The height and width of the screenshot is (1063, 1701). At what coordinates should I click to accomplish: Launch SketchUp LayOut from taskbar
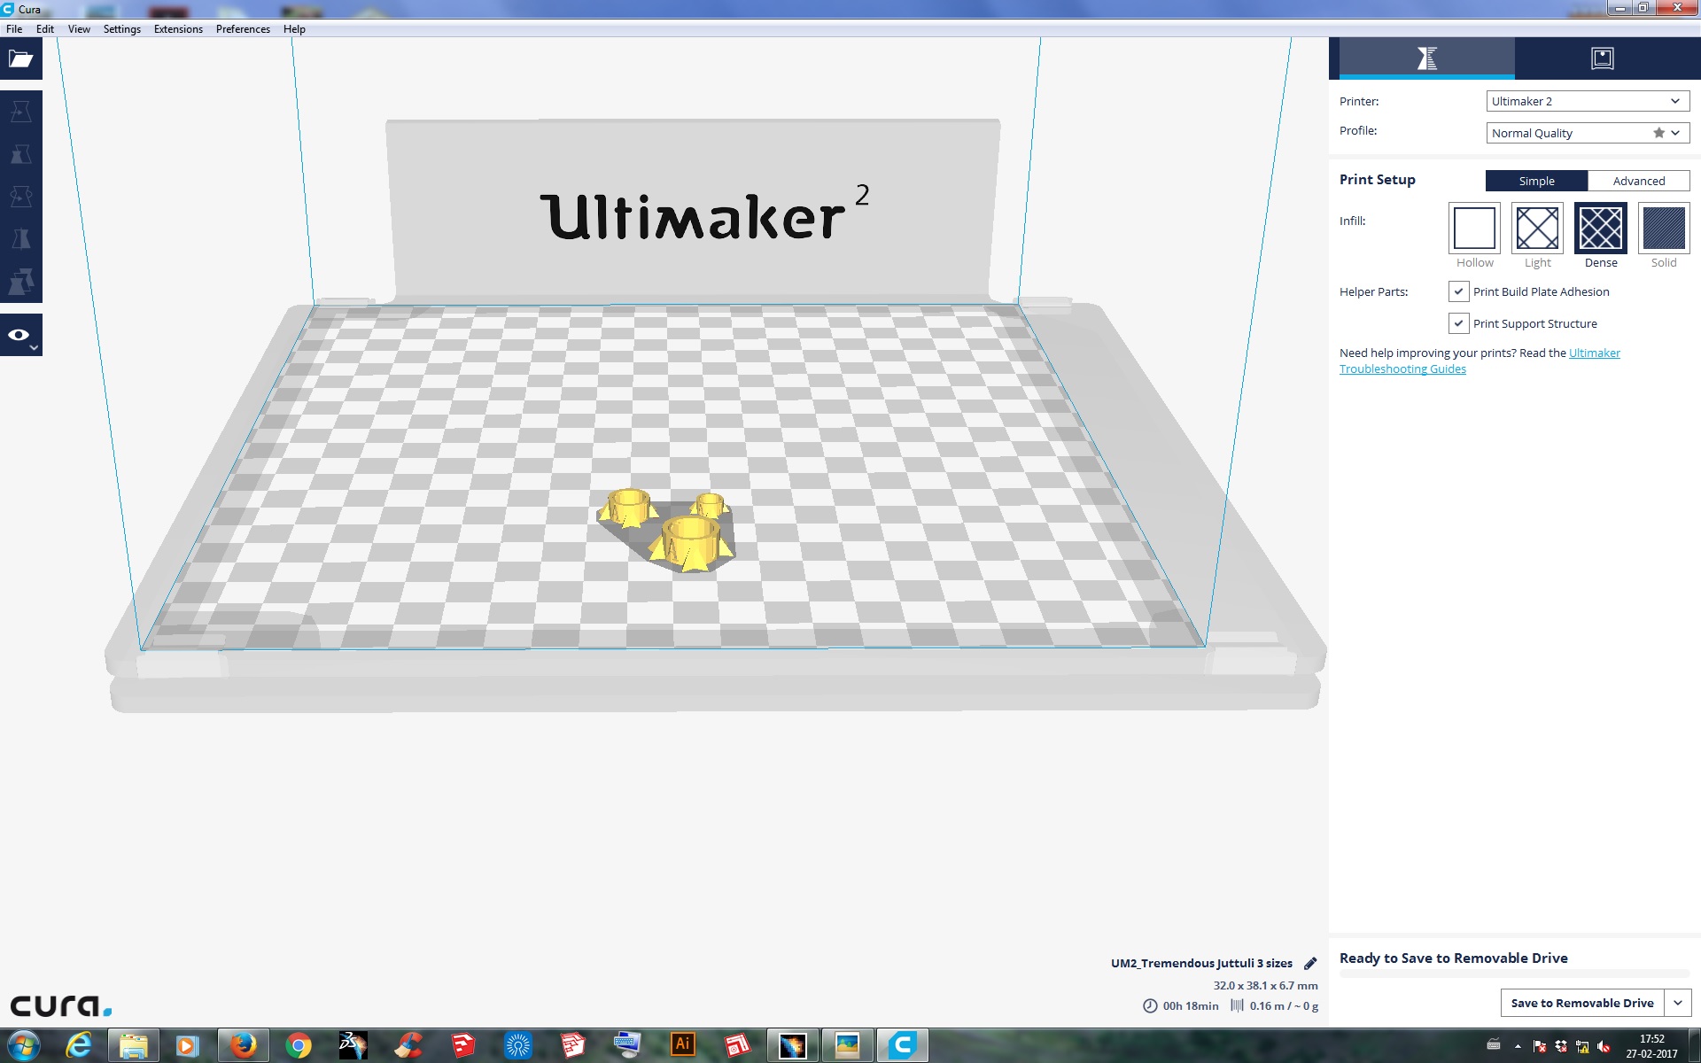point(573,1046)
